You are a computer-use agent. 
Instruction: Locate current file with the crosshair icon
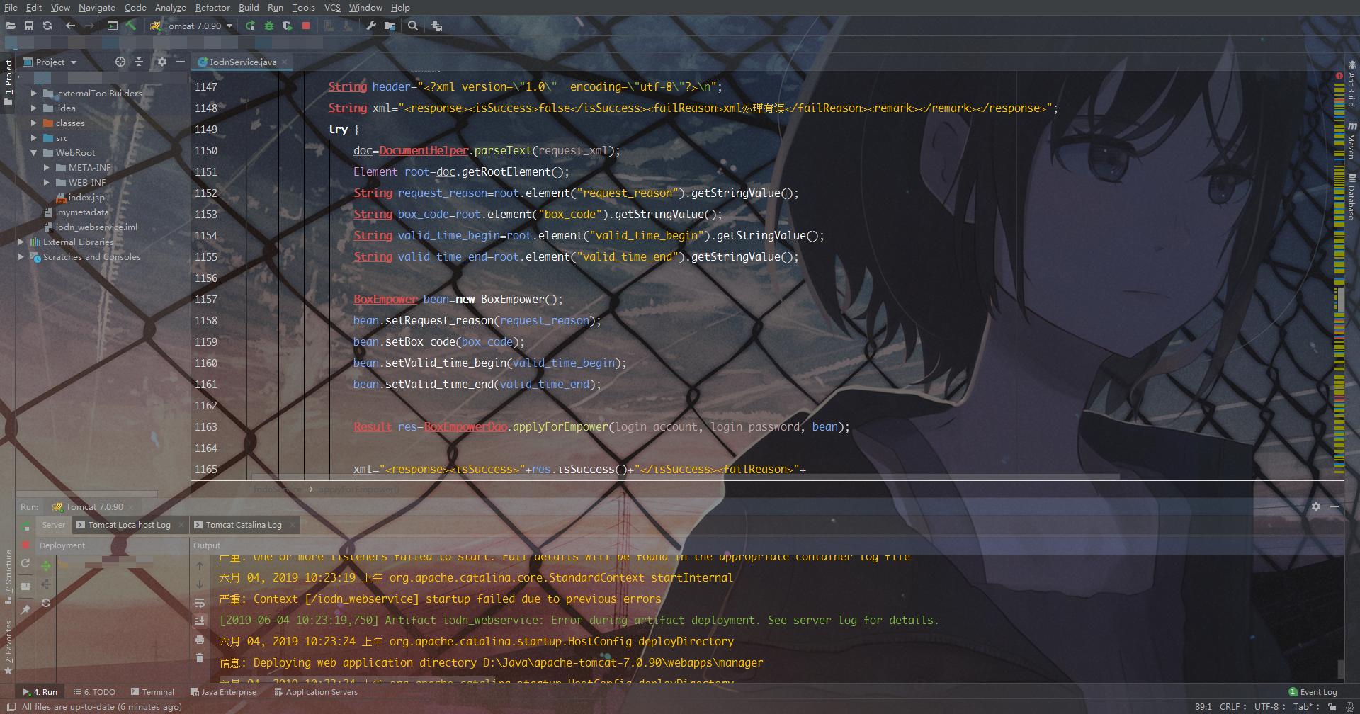120,62
